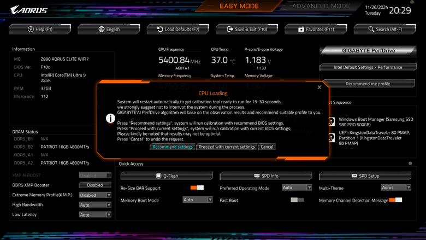
Task: Click the UEFI KingstonDataTraveler entry text
Action: (374, 138)
